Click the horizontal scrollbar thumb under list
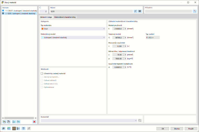Viewport: 199px width, 132px height. [19, 118]
